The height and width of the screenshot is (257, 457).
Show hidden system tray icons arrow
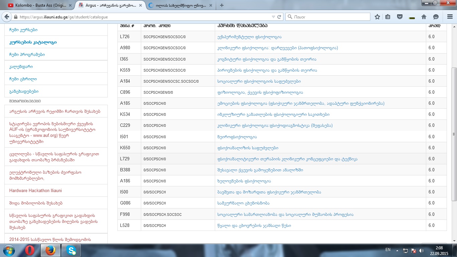[397, 250]
